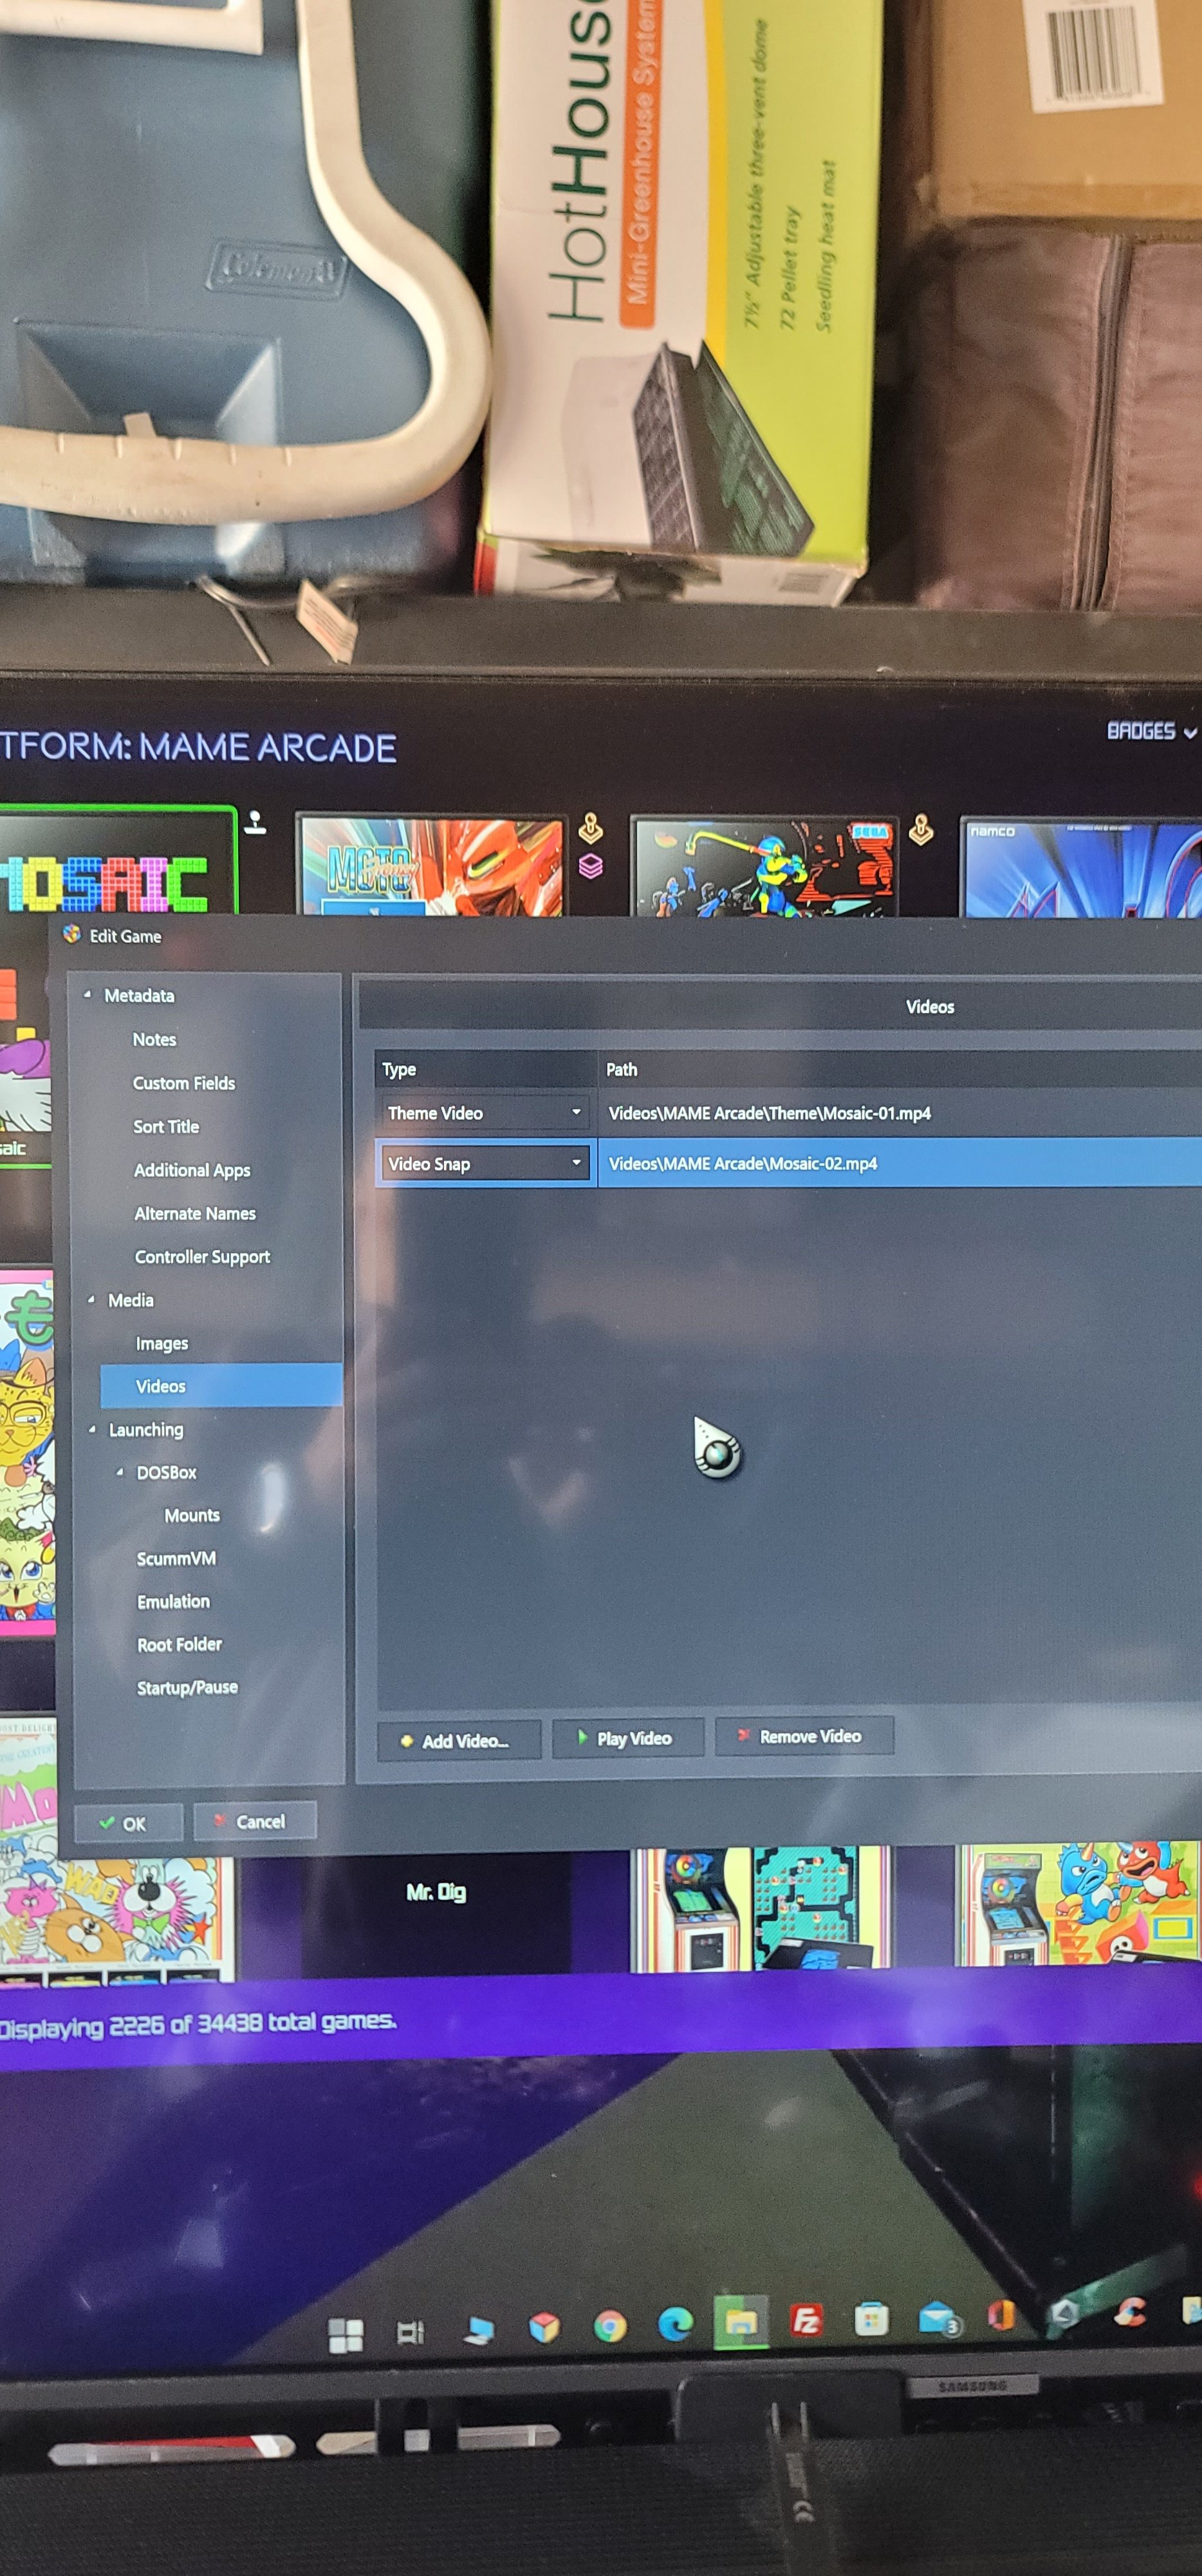Open Additional Apps section
Viewport: 1202px width, 2576px height.
pos(192,1170)
